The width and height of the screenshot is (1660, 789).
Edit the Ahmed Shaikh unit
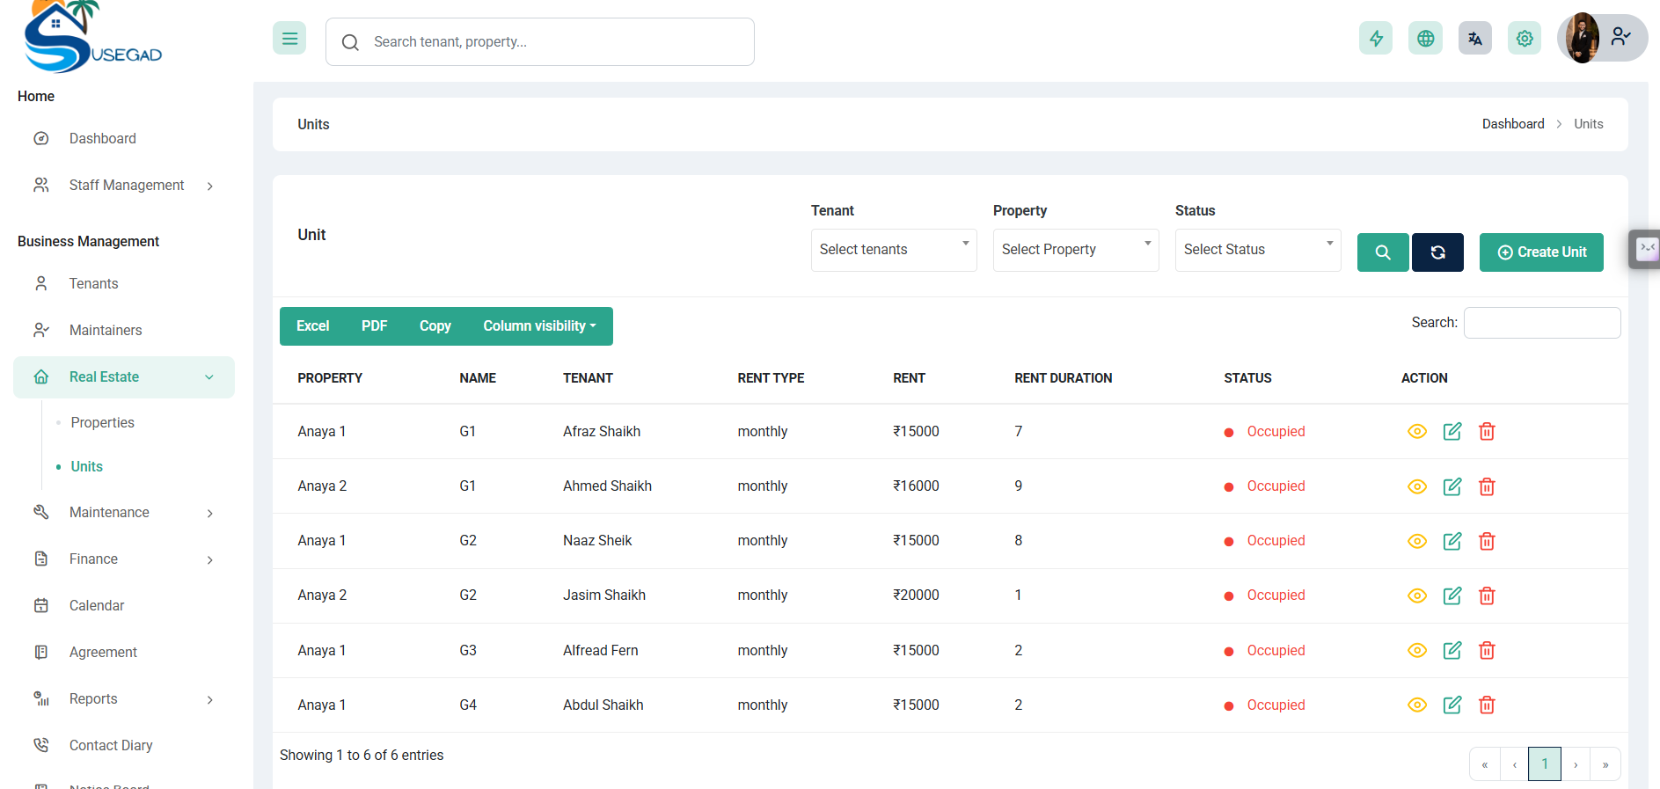(1452, 486)
